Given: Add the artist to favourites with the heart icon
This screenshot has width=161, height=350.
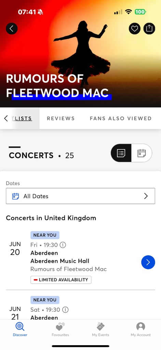Looking at the screenshot, I should click(x=134, y=29).
